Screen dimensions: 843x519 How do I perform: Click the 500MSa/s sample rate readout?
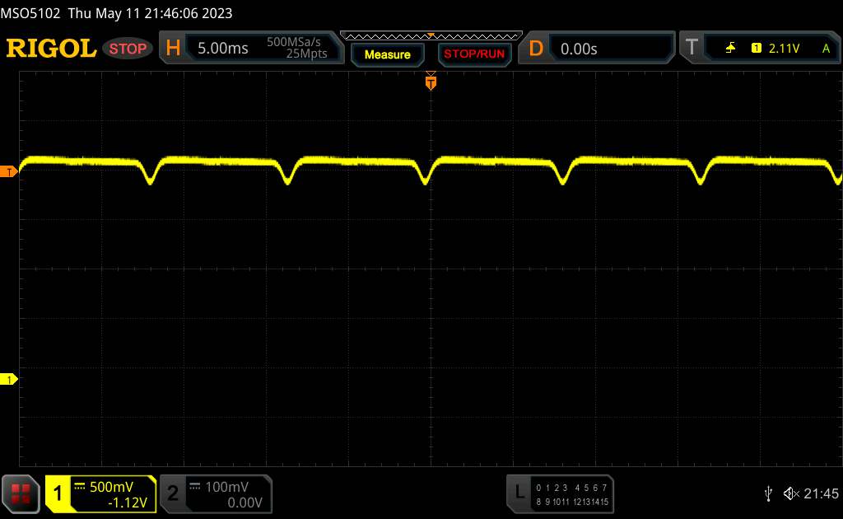tap(294, 42)
